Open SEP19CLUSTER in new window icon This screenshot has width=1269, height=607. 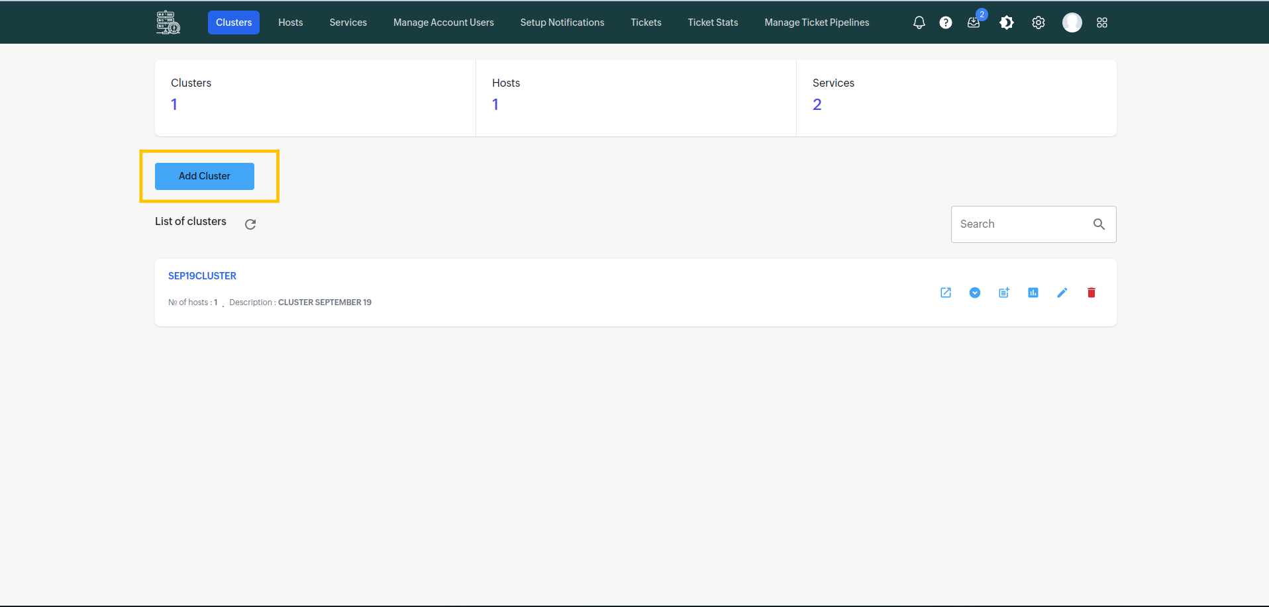click(946, 293)
